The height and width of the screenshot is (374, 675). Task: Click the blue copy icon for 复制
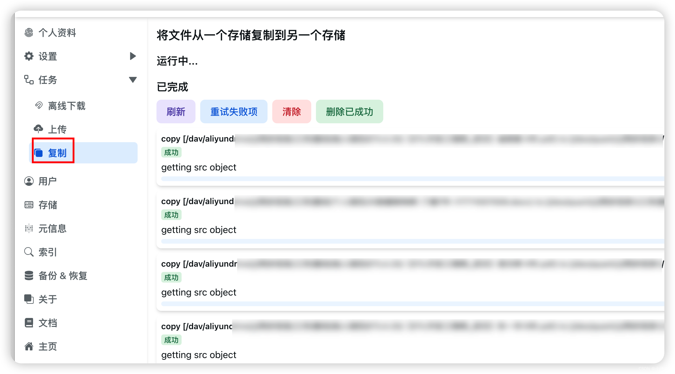coord(39,153)
